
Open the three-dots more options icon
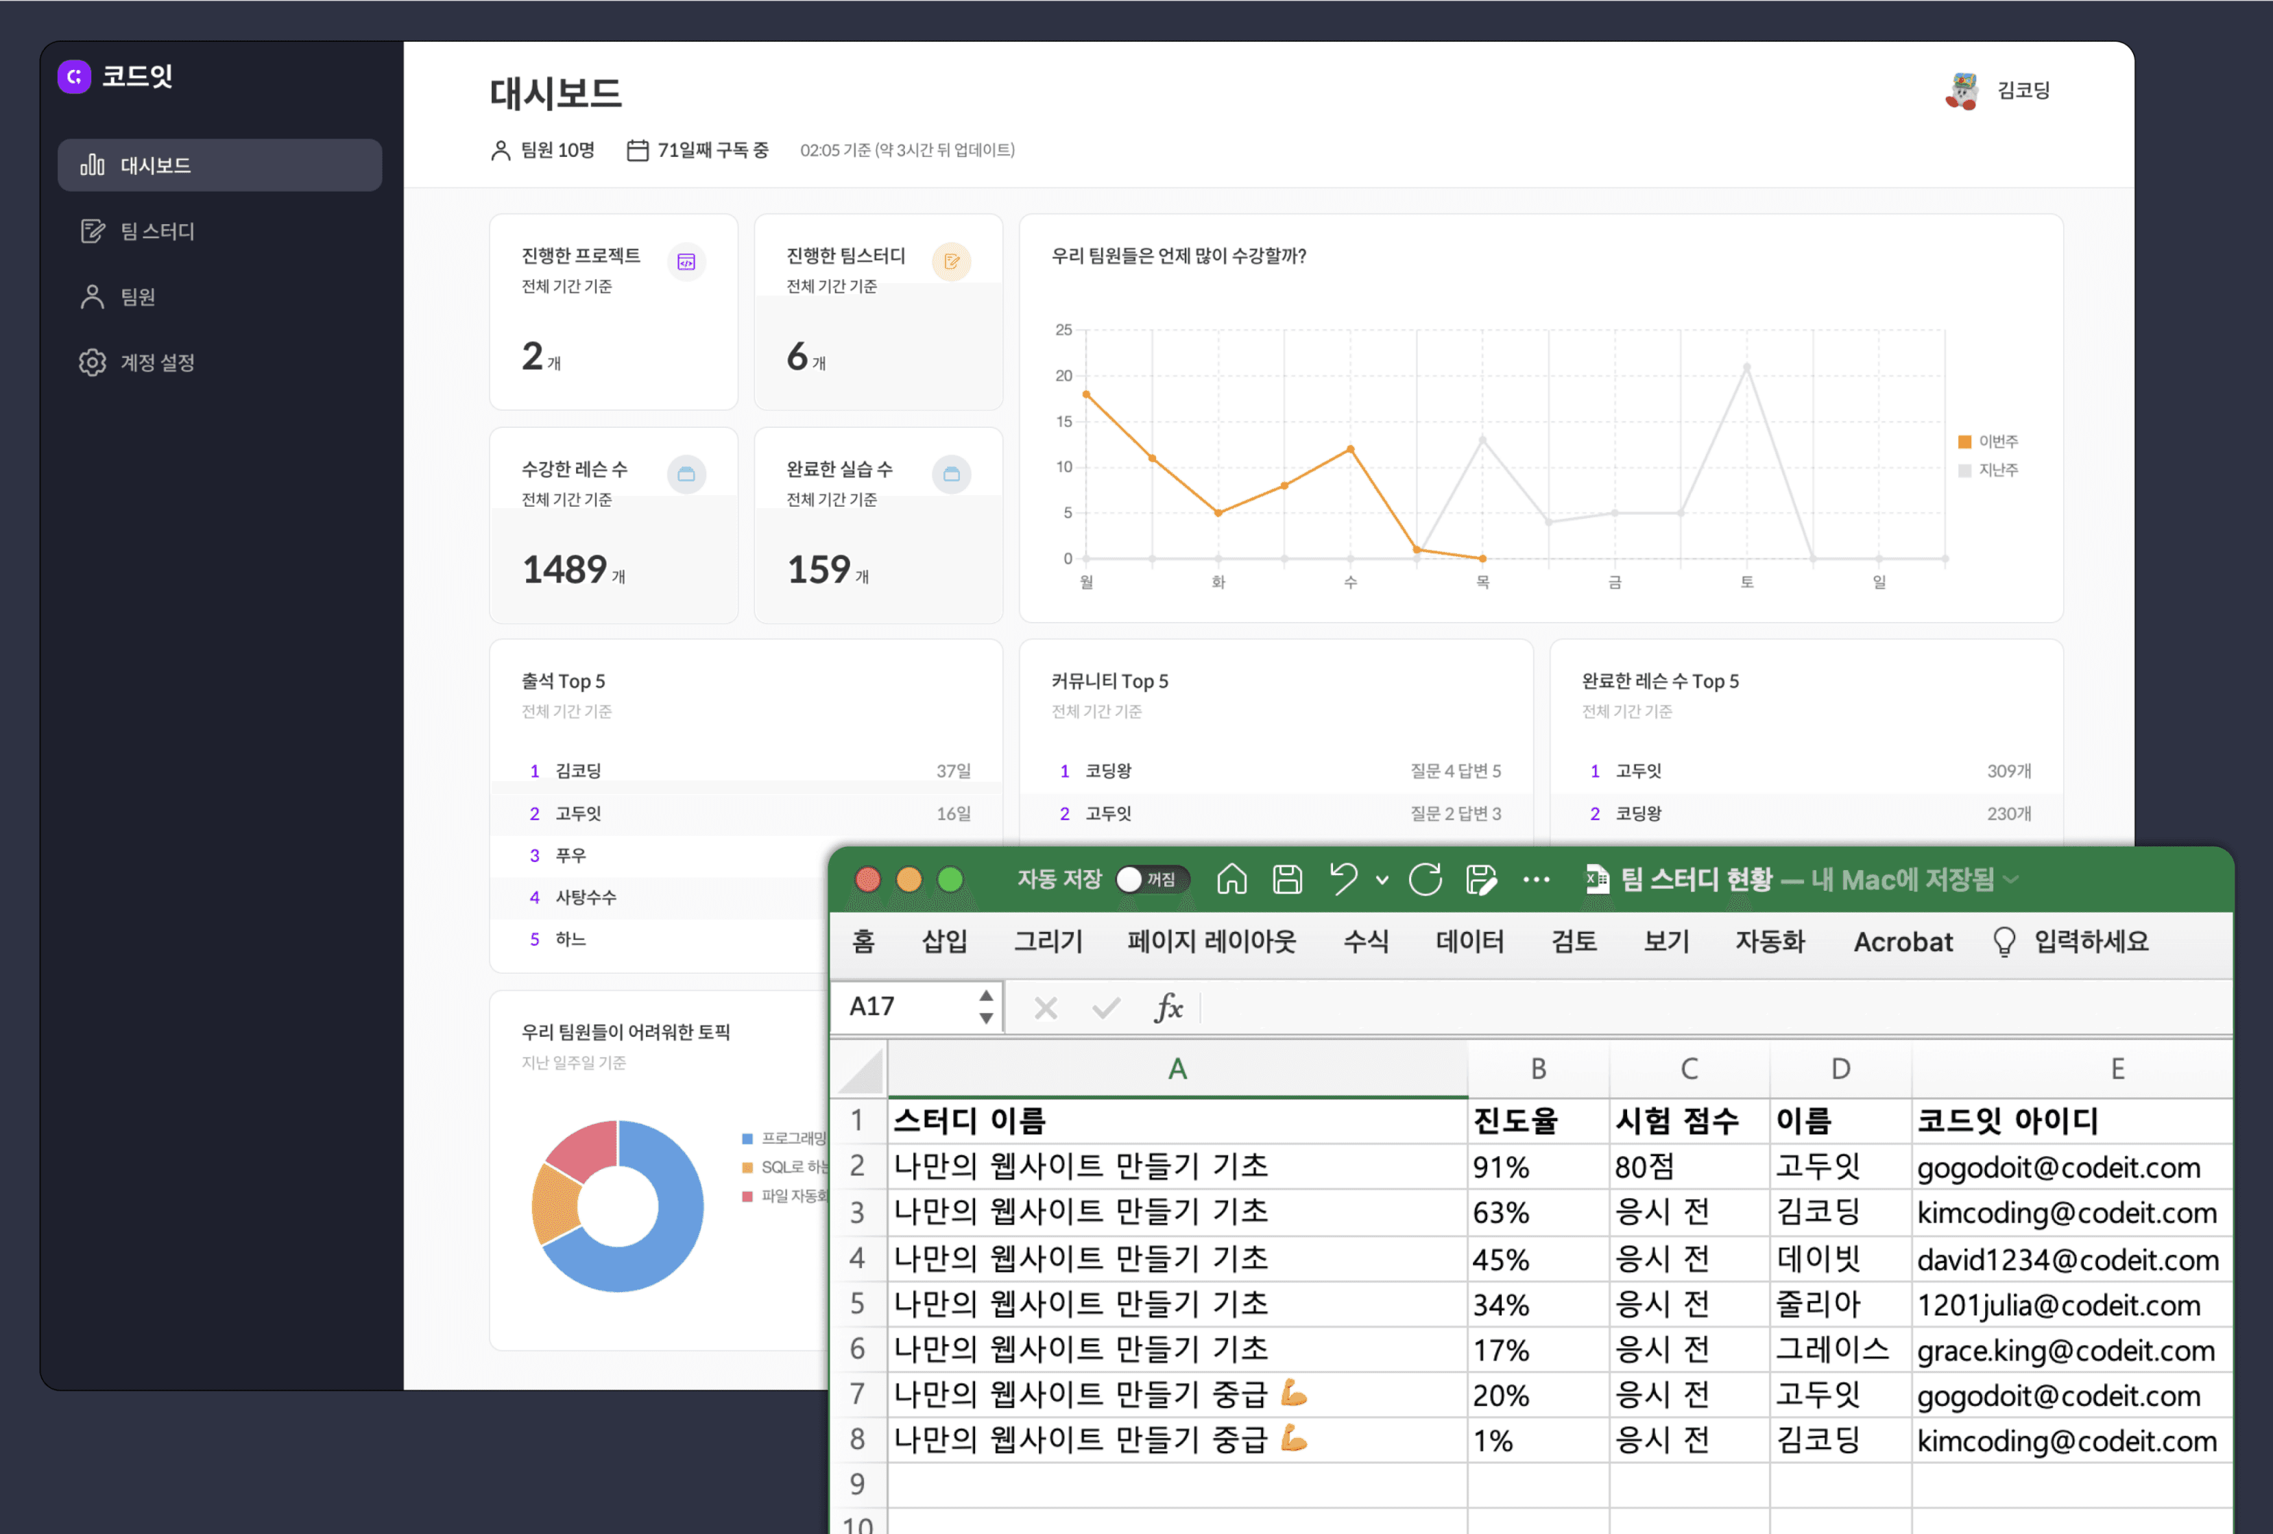point(1535,880)
